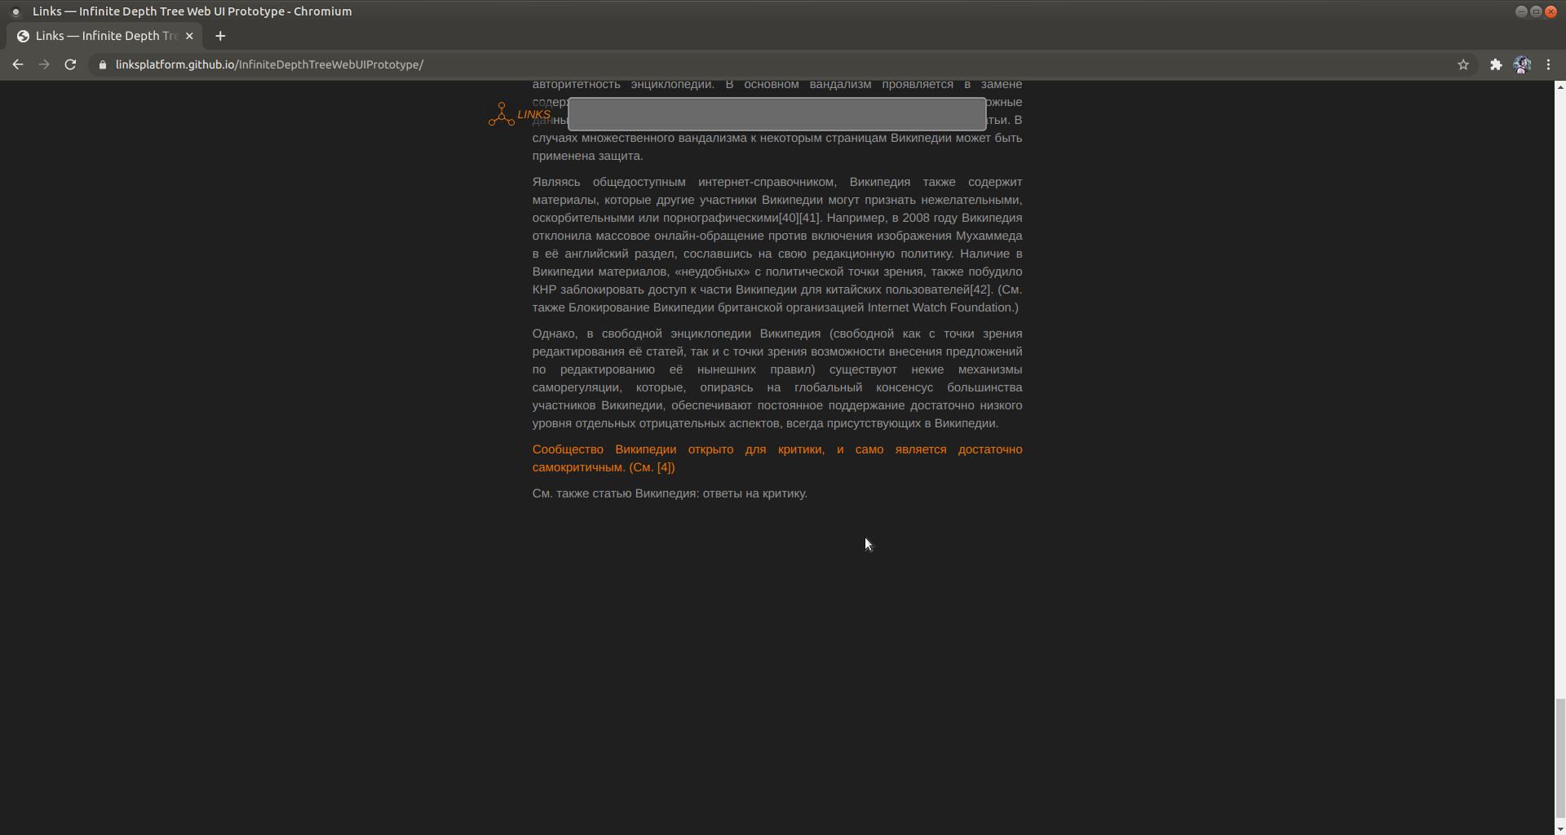Bookmark this page with the star
The width and height of the screenshot is (1566, 835).
(1463, 64)
